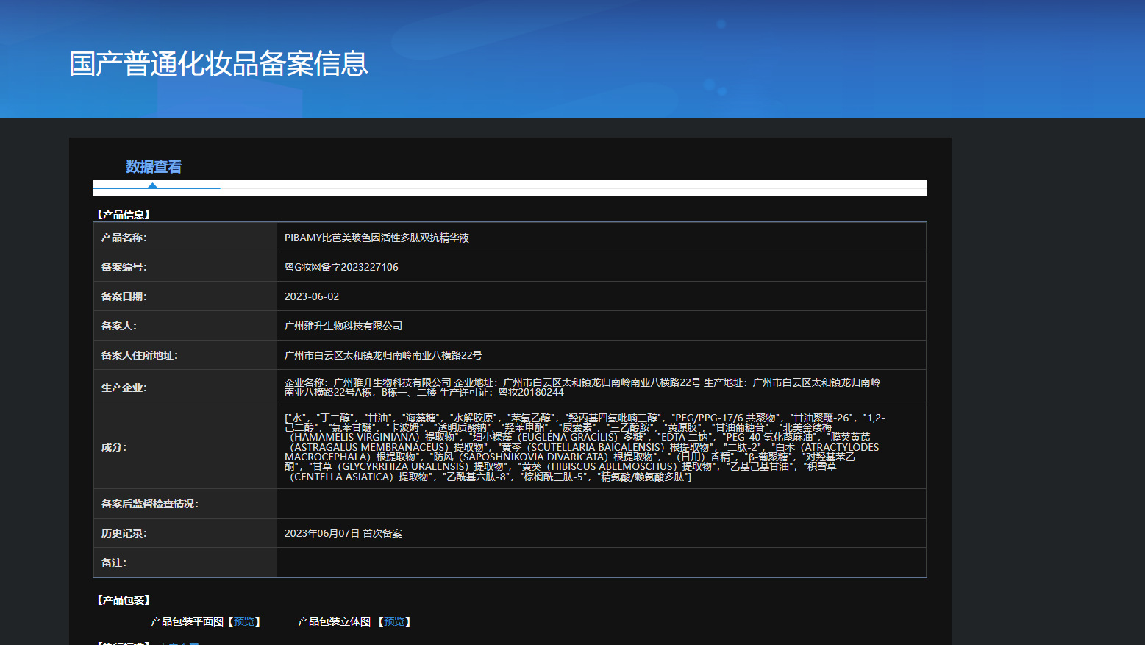Select filing number 粤G妆网备字2023227106

point(341,267)
